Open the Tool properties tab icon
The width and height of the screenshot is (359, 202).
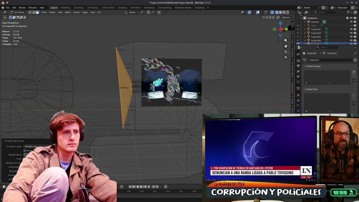tap(298, 54)
